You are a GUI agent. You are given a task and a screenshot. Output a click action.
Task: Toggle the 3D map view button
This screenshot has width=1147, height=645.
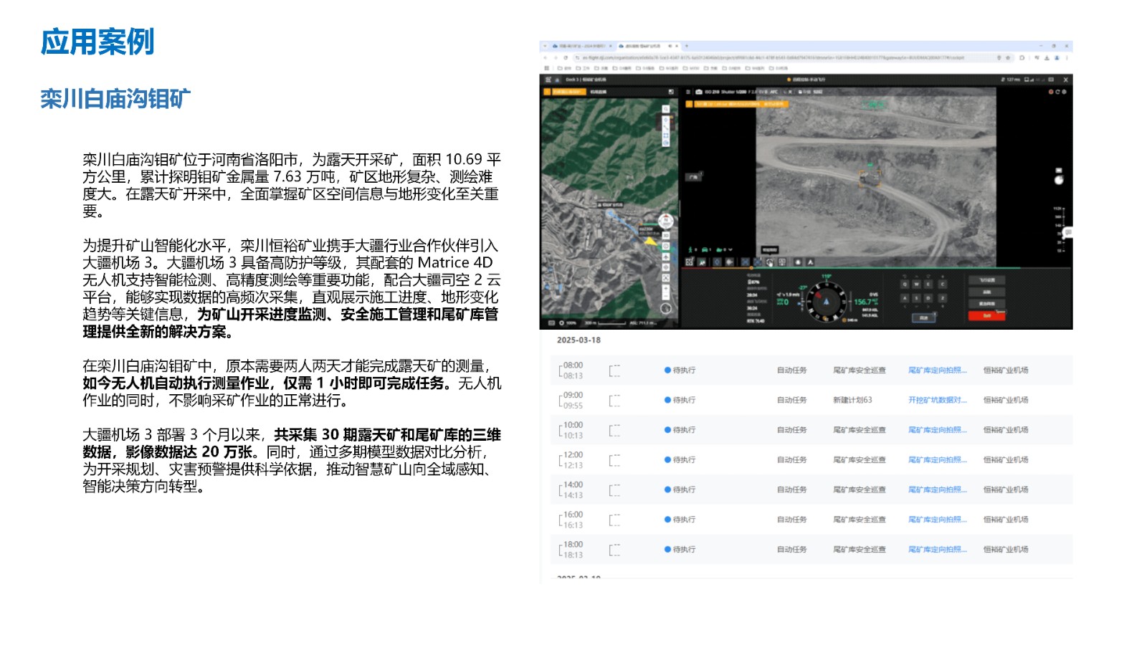666,235
